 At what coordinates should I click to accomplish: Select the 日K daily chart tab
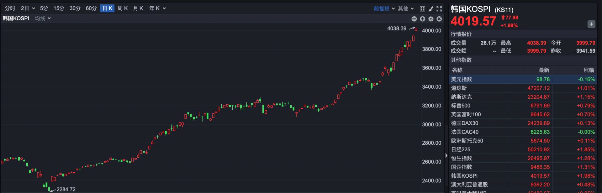pyautogui.click(x=107, y=8)
